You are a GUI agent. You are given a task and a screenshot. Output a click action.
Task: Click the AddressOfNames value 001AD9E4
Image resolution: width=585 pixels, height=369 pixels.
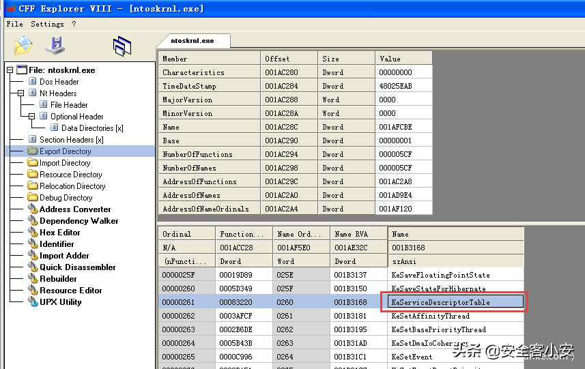point(403,195)
